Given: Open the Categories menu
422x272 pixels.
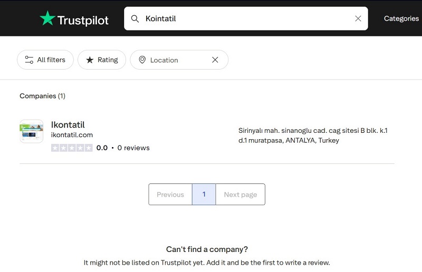Looking at the screenshot, I should tap(401, 18).
